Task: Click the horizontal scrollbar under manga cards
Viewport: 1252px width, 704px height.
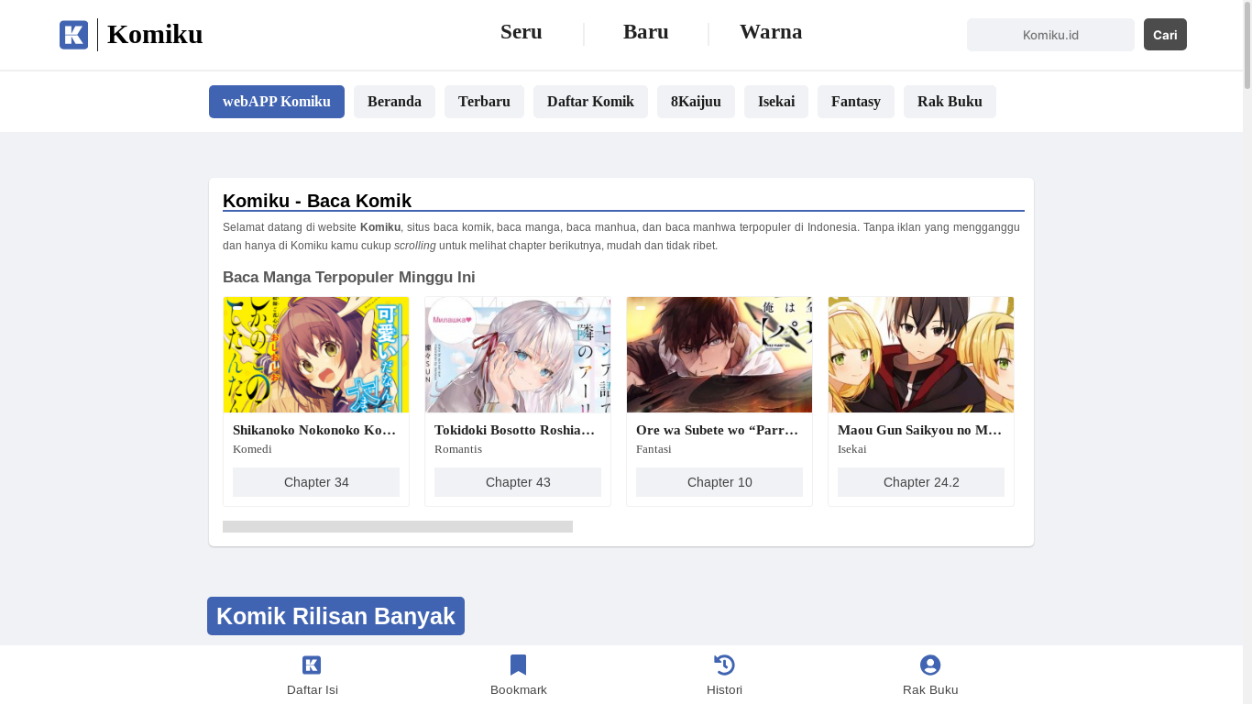Action: coord(398,527)
